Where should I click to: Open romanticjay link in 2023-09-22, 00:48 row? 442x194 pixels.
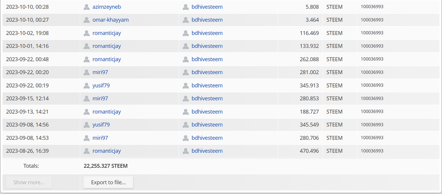click(107, 59)
